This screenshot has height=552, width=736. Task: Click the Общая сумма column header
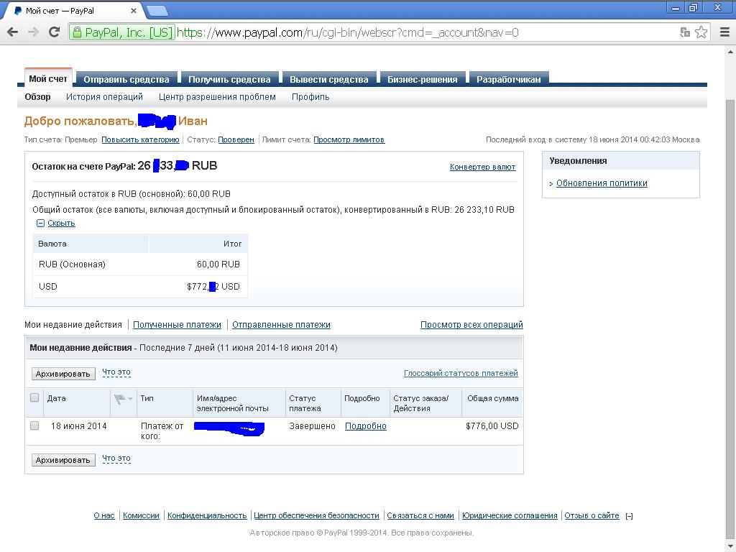click(x=493, y=398)
